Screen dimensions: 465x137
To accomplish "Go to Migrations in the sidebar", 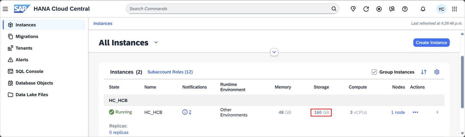I will 44,37.
